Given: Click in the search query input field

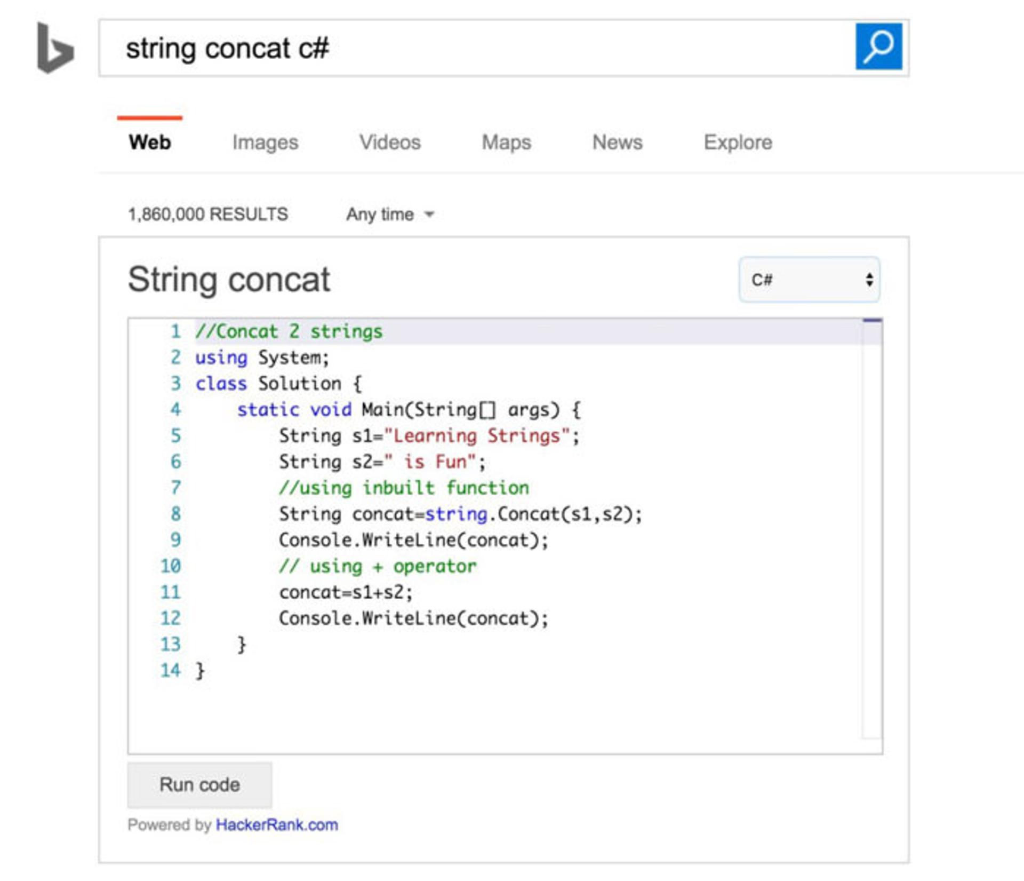Looking at the screenshot, I should [x=477, y=48].
